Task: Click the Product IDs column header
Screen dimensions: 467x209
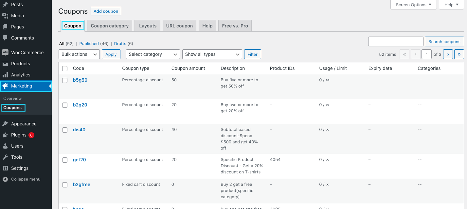Action: pos(282,68)
